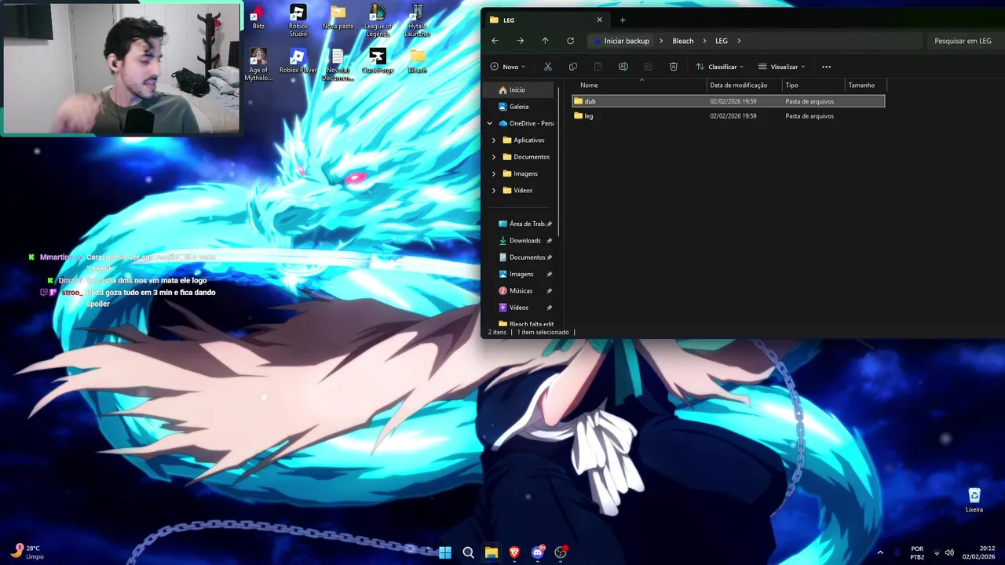
Task: Open the pinned Músicas folder
Action: coord(520,290)
